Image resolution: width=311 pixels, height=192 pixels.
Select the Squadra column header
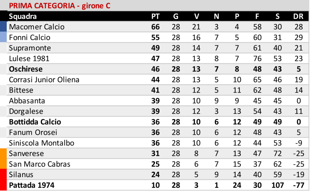click(x=23, y=16)
